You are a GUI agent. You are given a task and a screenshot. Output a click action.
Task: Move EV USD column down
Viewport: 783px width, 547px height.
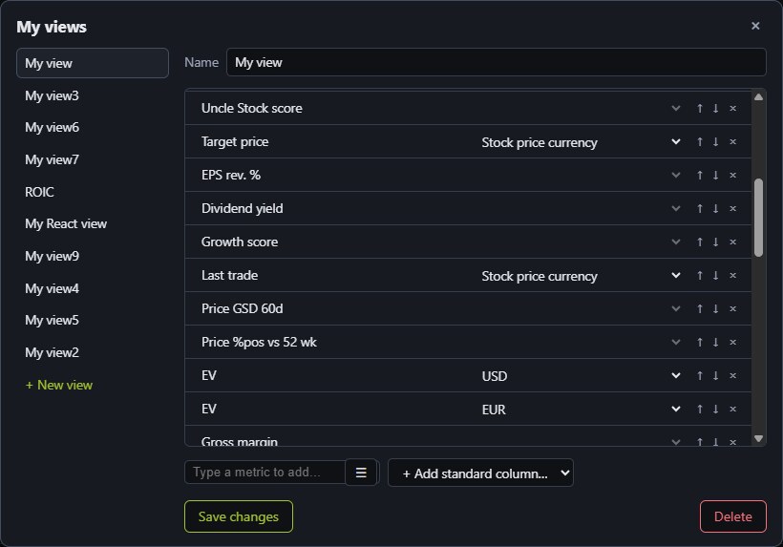click(x=715, y=376)
